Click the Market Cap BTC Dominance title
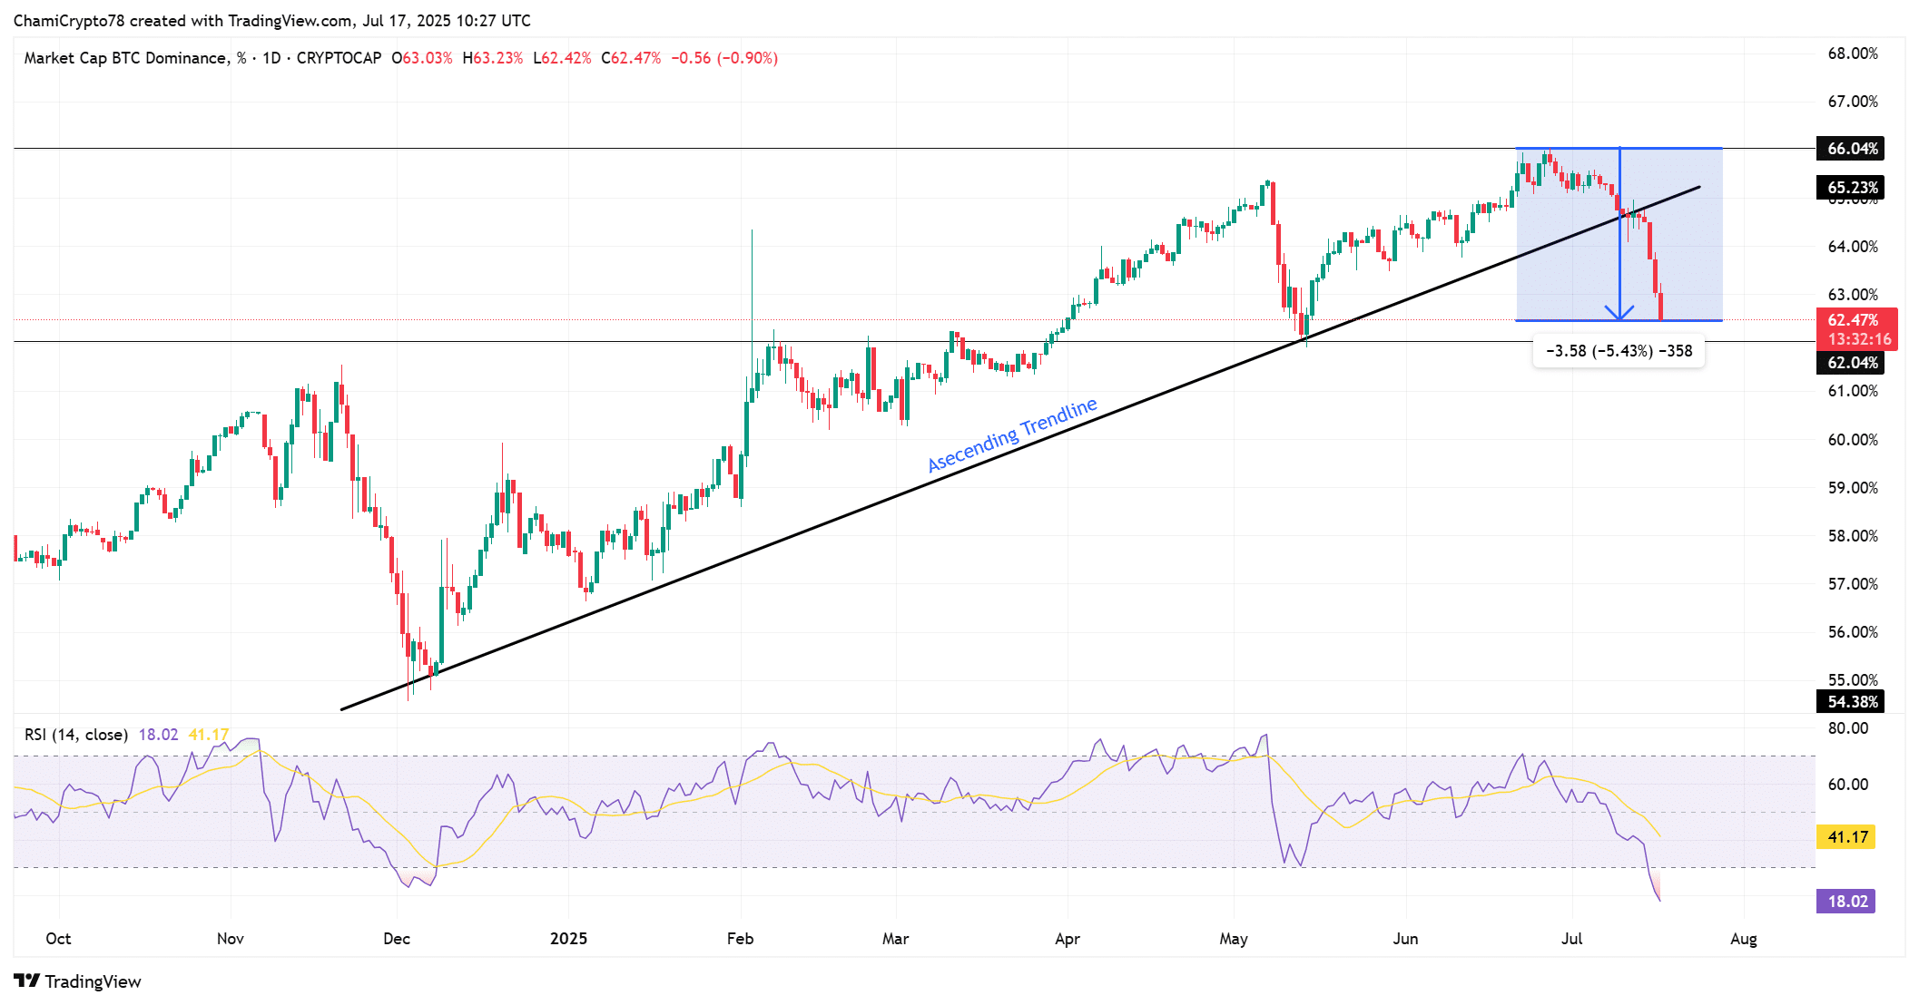Screen dimensions: 1919x1005 pos(126,58)
